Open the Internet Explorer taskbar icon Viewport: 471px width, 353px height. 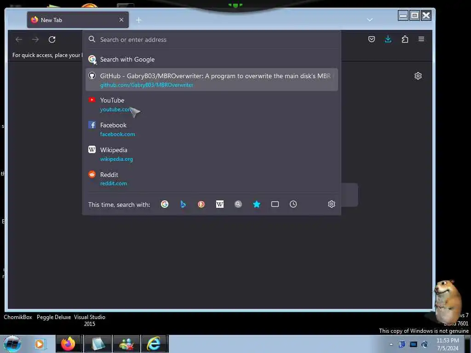click(154, 344)
